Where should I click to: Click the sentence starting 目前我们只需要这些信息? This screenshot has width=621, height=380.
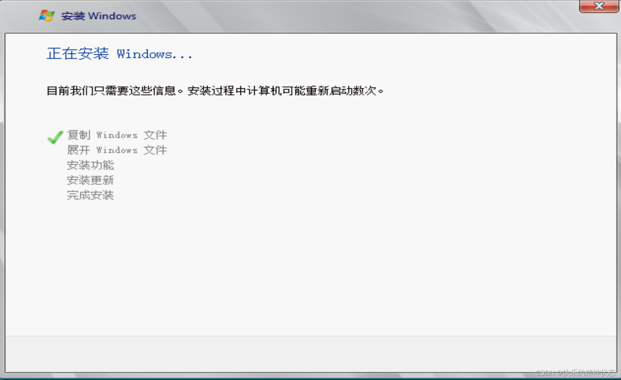[x=215, y=91]
